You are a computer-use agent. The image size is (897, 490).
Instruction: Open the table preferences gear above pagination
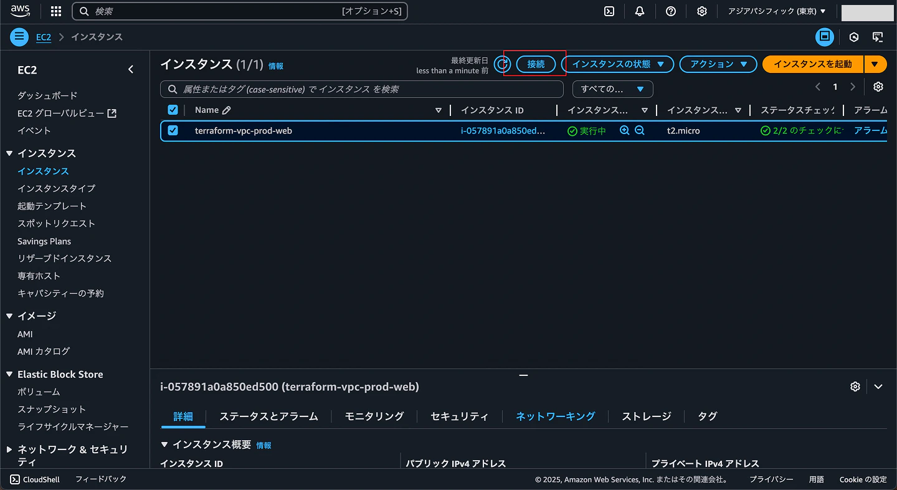coord(878,87)
